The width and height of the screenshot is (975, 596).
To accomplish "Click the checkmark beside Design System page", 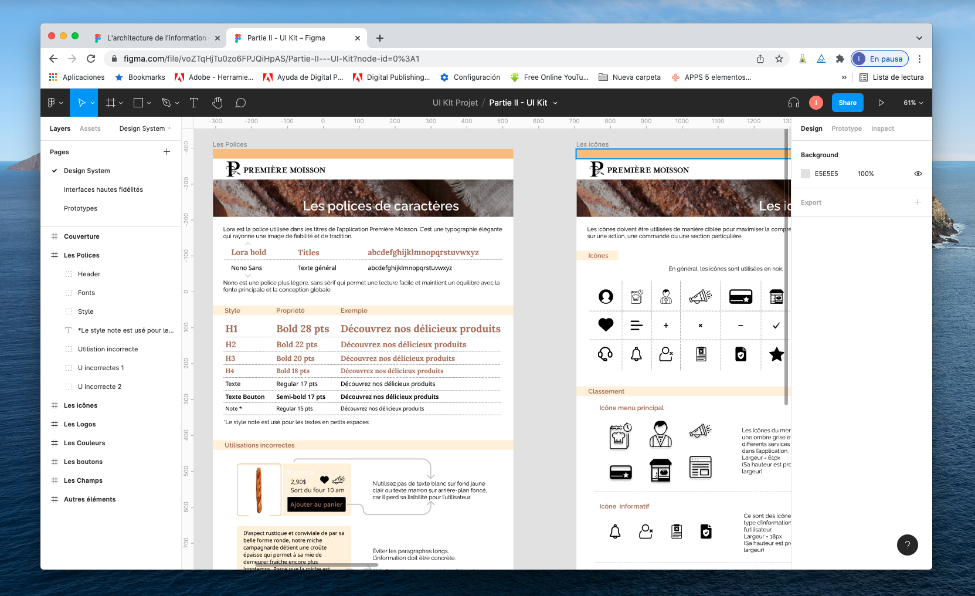I will [x=55, y=171].
